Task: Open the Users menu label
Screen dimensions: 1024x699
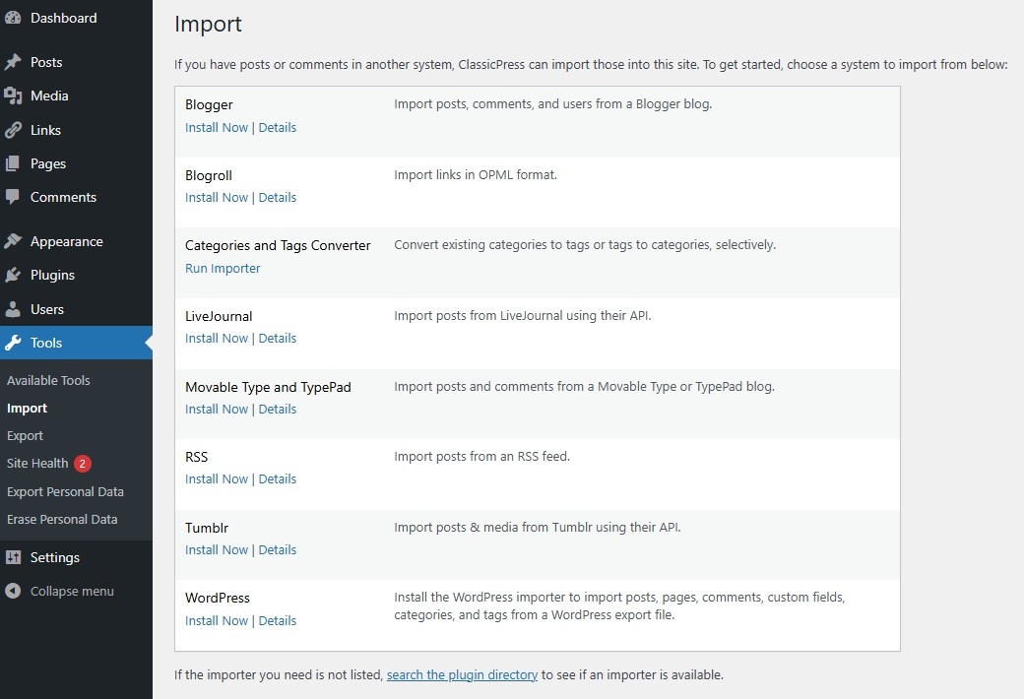Action: click(47, 309)
